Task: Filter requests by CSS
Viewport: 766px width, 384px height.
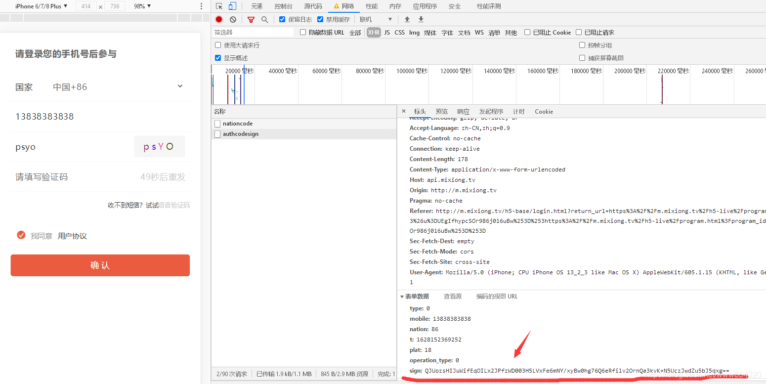Action: pos(399,33)
